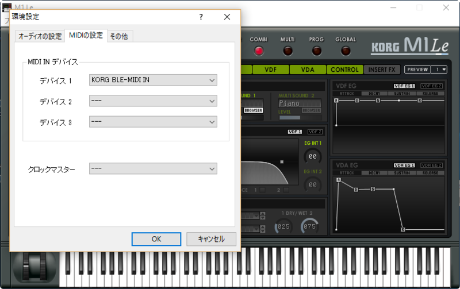This screenshot has height=289, width=460.
Task: Click the attack point on VDF EG graph
Action: [x=336, y=101]
